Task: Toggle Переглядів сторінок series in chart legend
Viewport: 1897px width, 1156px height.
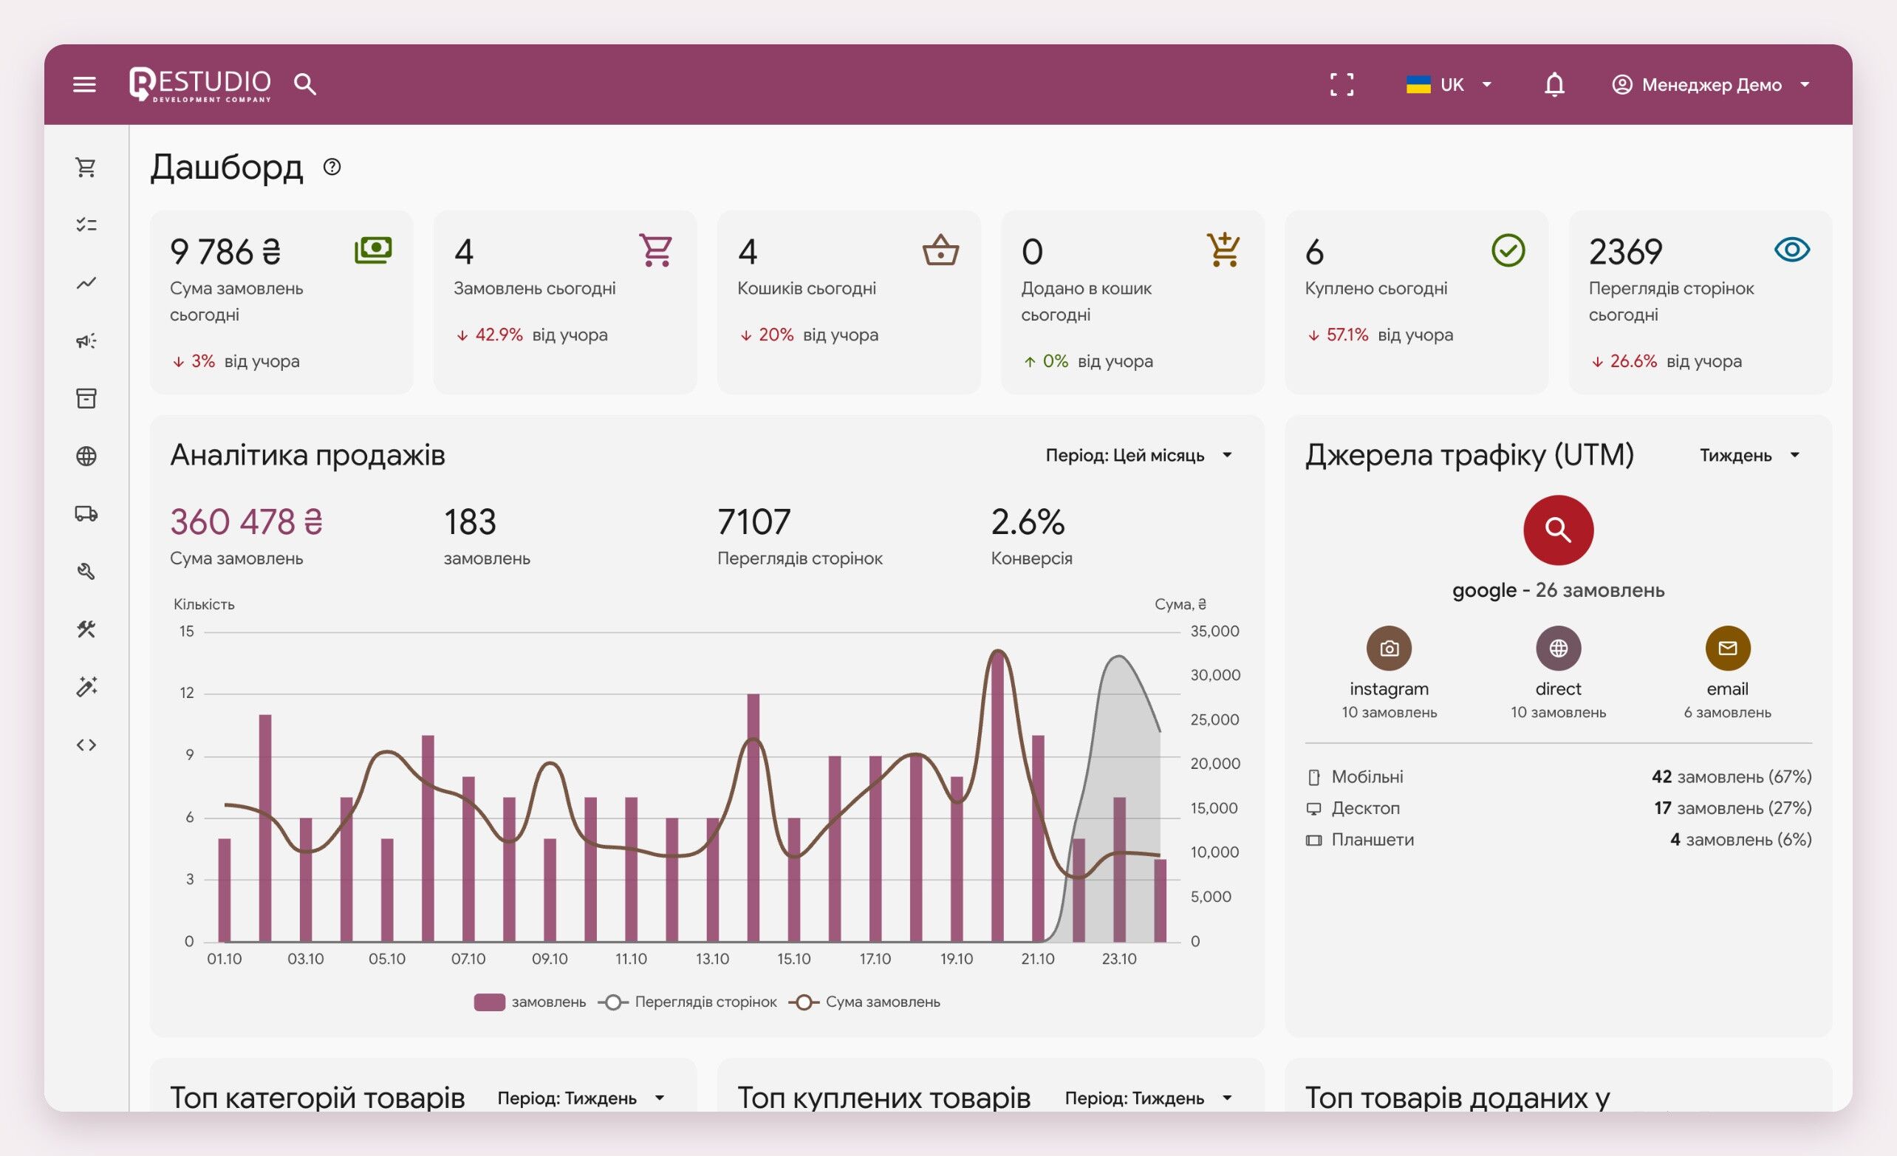Action: click(x=688, y=1002)
